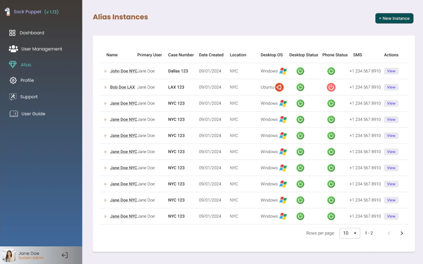Select the User Management people icon
The width and height of the screenshot is (423, 264).
[13, 49]
